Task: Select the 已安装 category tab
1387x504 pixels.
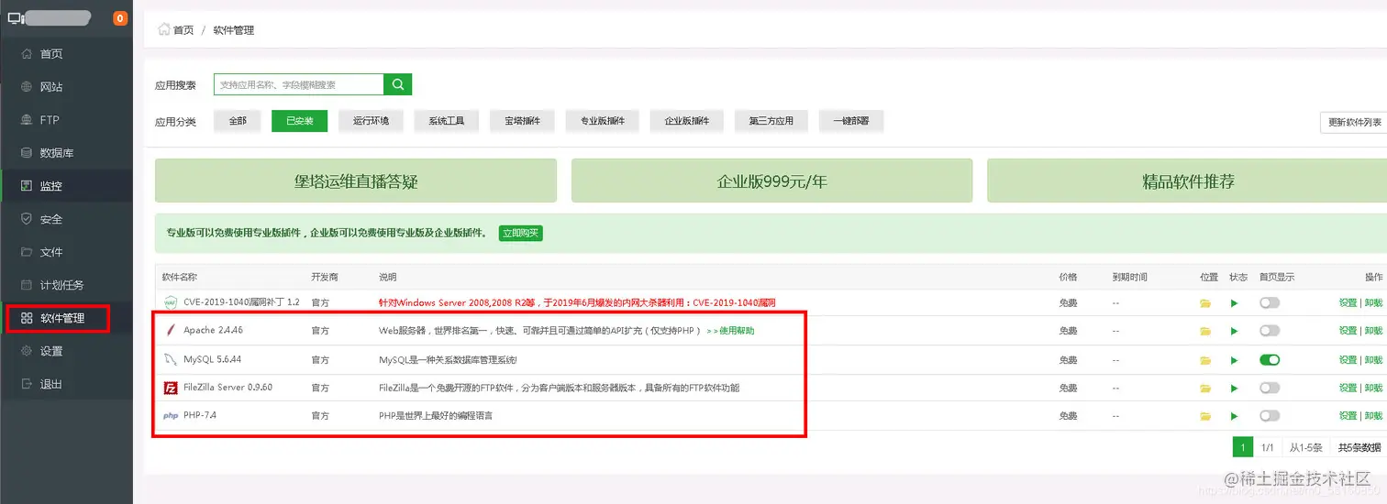Action: [299, 121]
